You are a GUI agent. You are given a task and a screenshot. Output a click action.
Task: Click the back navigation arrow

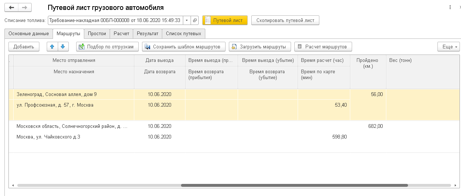[11, 8]
